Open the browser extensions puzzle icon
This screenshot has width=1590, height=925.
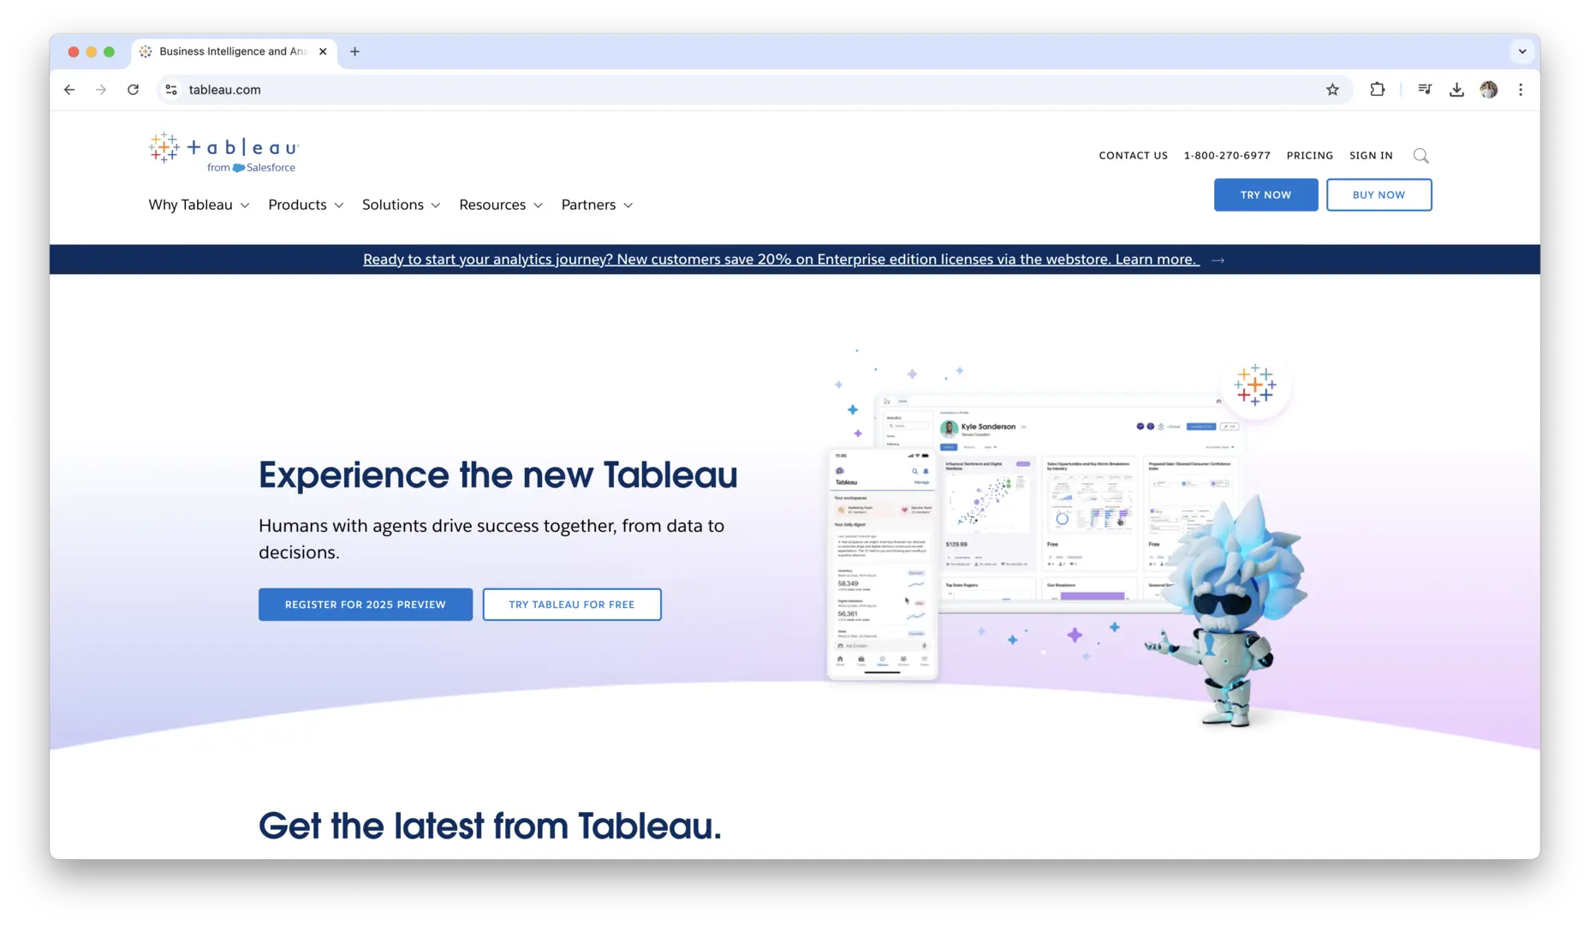[1377, 89]
